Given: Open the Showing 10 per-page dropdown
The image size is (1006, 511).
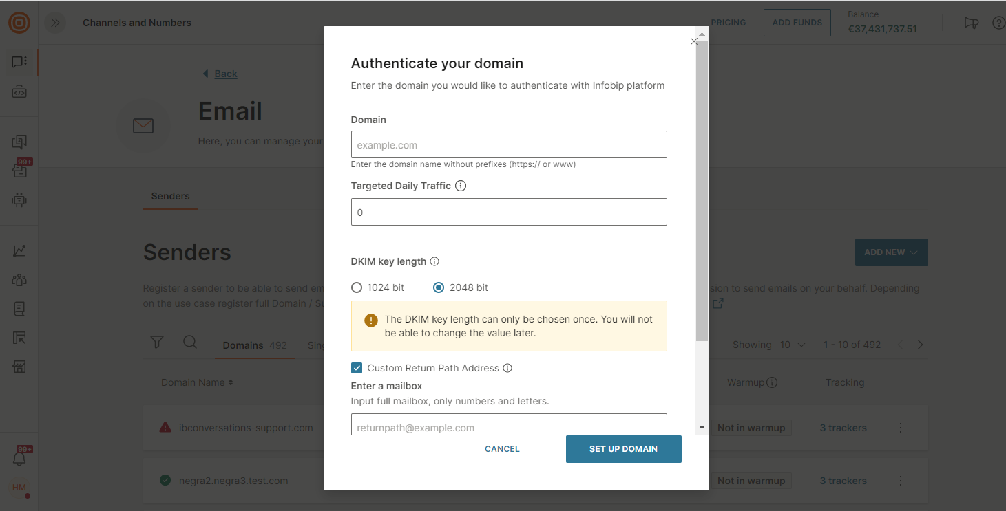Looking at the screenshot, I should click(x=792, y=345).
